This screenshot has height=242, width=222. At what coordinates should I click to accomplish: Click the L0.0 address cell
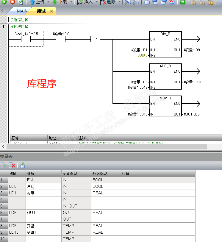(x=17, y=186)
